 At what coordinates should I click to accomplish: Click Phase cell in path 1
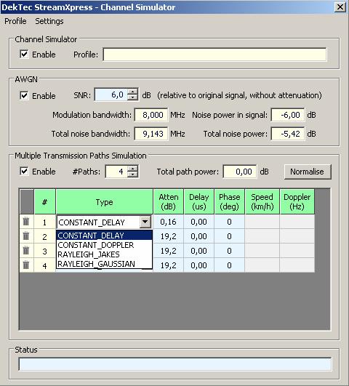[230, 222]
